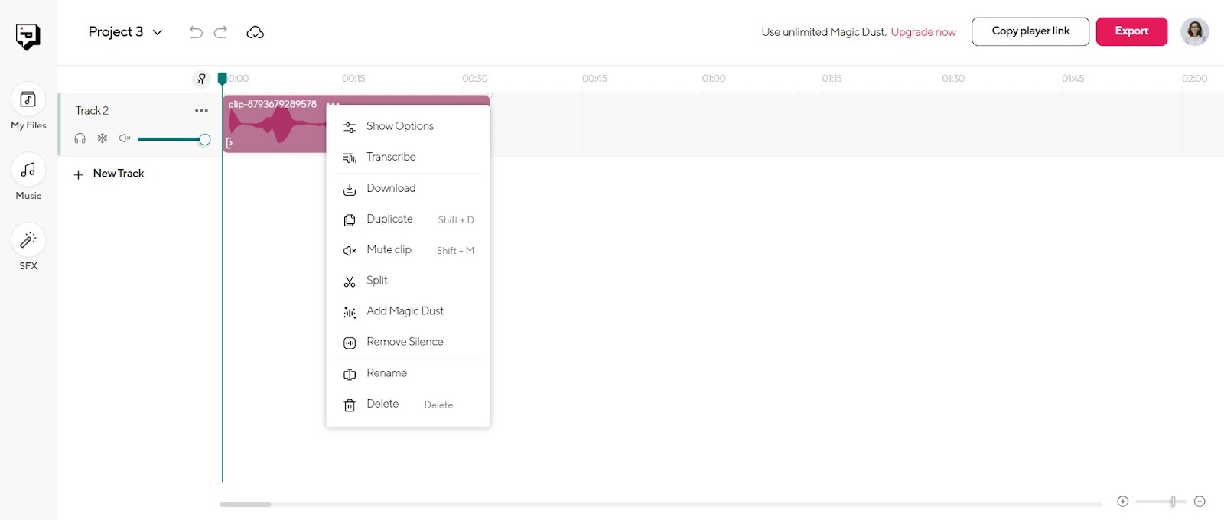Open the Podcastle home logo

[x=28, y=36]
